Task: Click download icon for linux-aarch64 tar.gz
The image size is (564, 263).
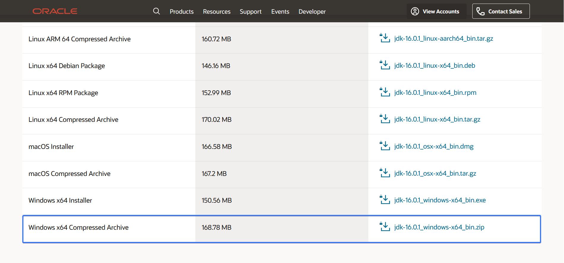Action: [x=385, y=38]
